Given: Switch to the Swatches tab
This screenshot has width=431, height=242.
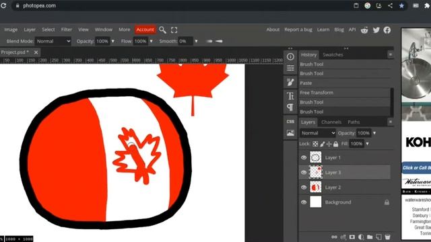Looking at the screenshot, I should [333, 54].
